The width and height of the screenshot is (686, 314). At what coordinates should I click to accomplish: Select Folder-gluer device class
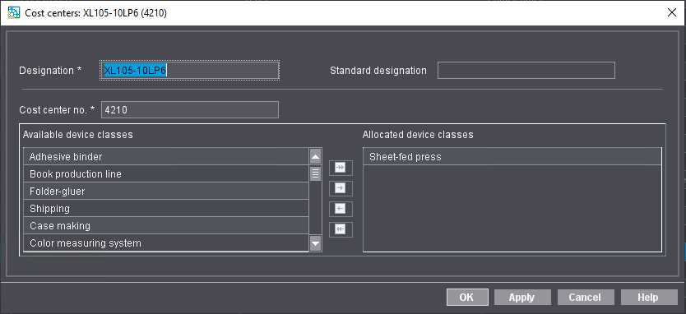coord(166,191)
